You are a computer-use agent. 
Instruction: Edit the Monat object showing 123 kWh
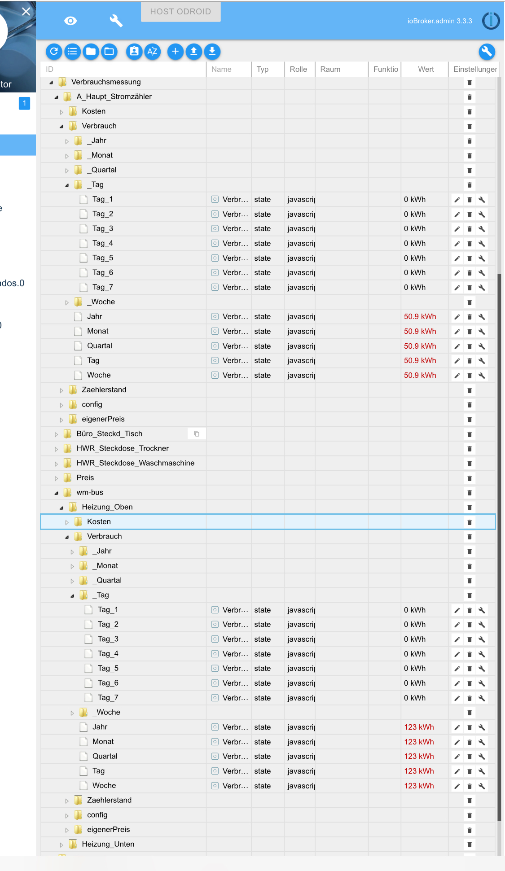(457, 742)
